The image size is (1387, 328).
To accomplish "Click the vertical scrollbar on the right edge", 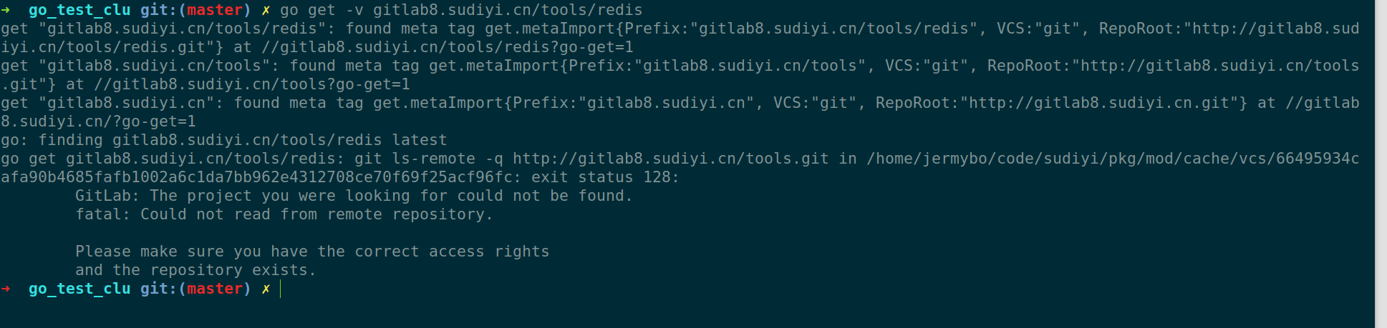I will [x=1381, y=164].
